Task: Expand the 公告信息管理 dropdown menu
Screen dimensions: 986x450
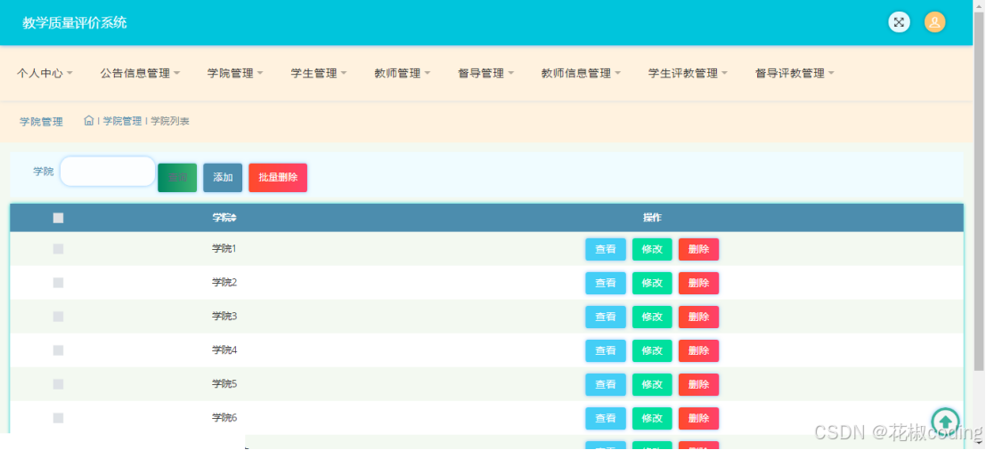Action: pyautogui.click(x=140, y=74)
